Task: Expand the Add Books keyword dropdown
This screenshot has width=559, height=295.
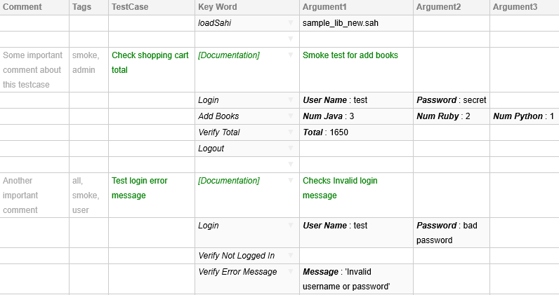Action: (291, 116)
